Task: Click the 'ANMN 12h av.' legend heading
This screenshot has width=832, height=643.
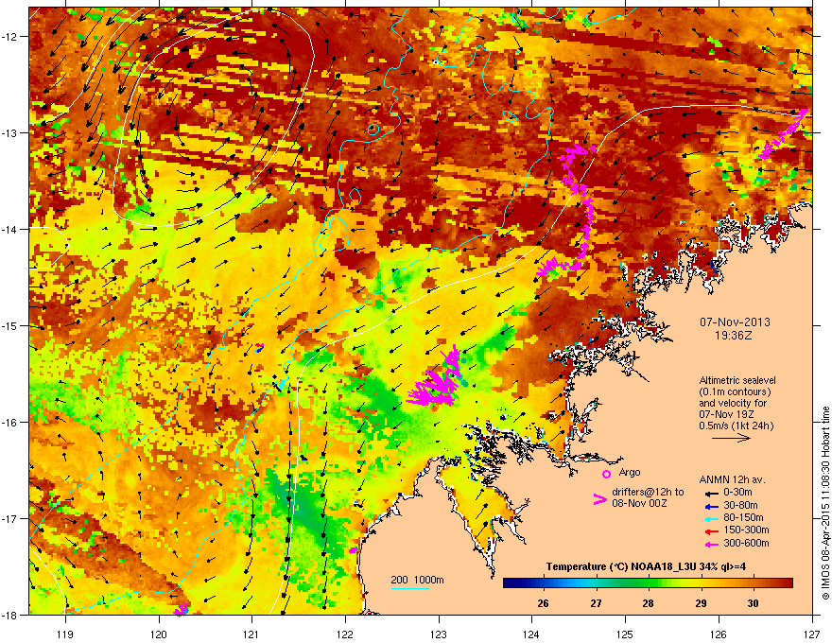Action: pos(732,480)
